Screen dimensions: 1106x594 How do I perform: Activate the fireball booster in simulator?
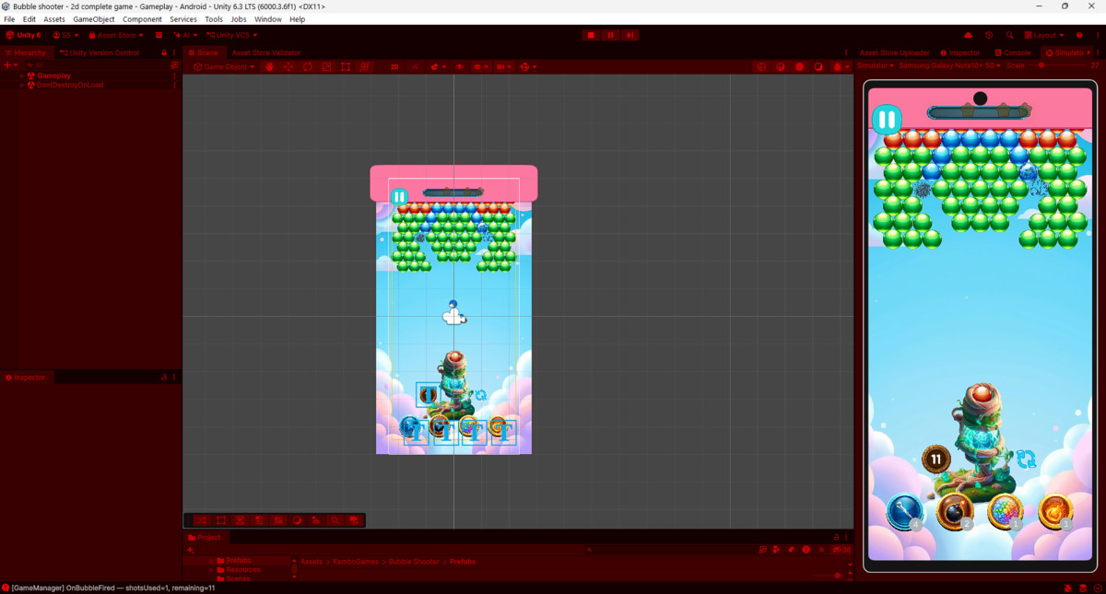pyautogui.click(x=1055, y=511)
